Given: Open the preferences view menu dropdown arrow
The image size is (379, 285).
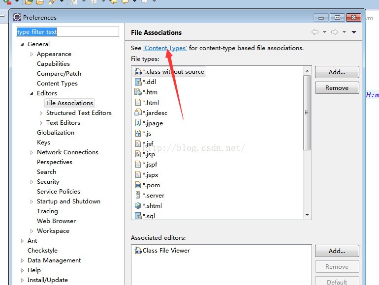Looking at the screenshot, I should click(353, 32).
